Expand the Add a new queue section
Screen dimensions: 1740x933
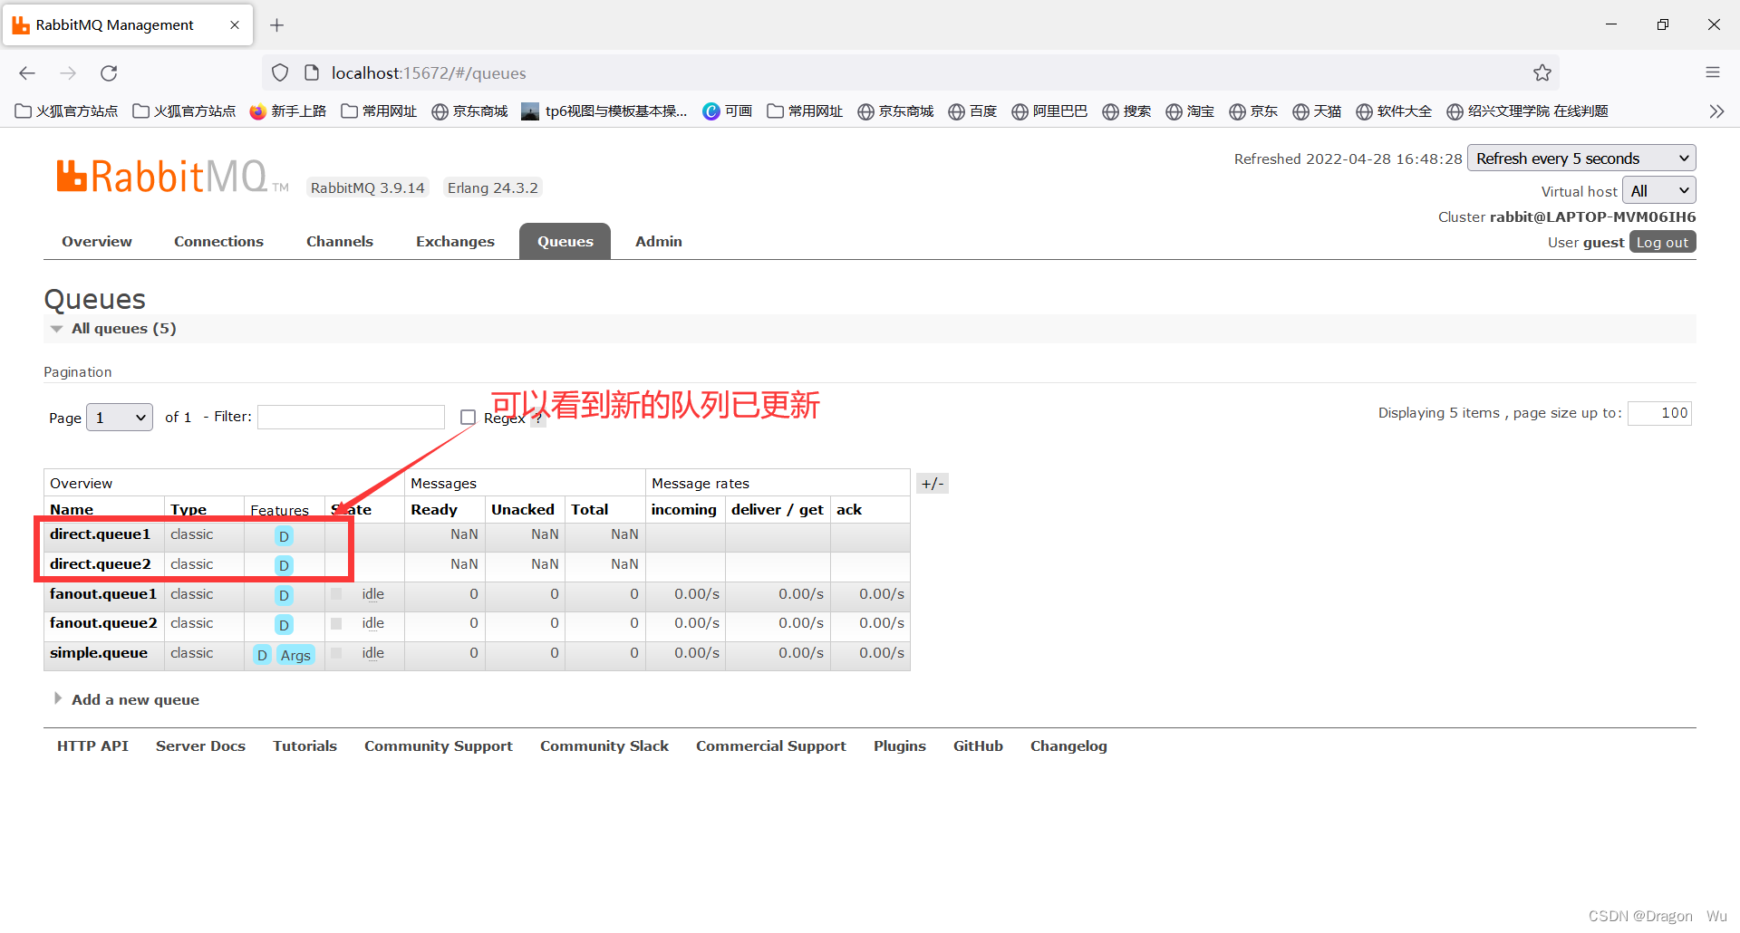tap(135, 699)
